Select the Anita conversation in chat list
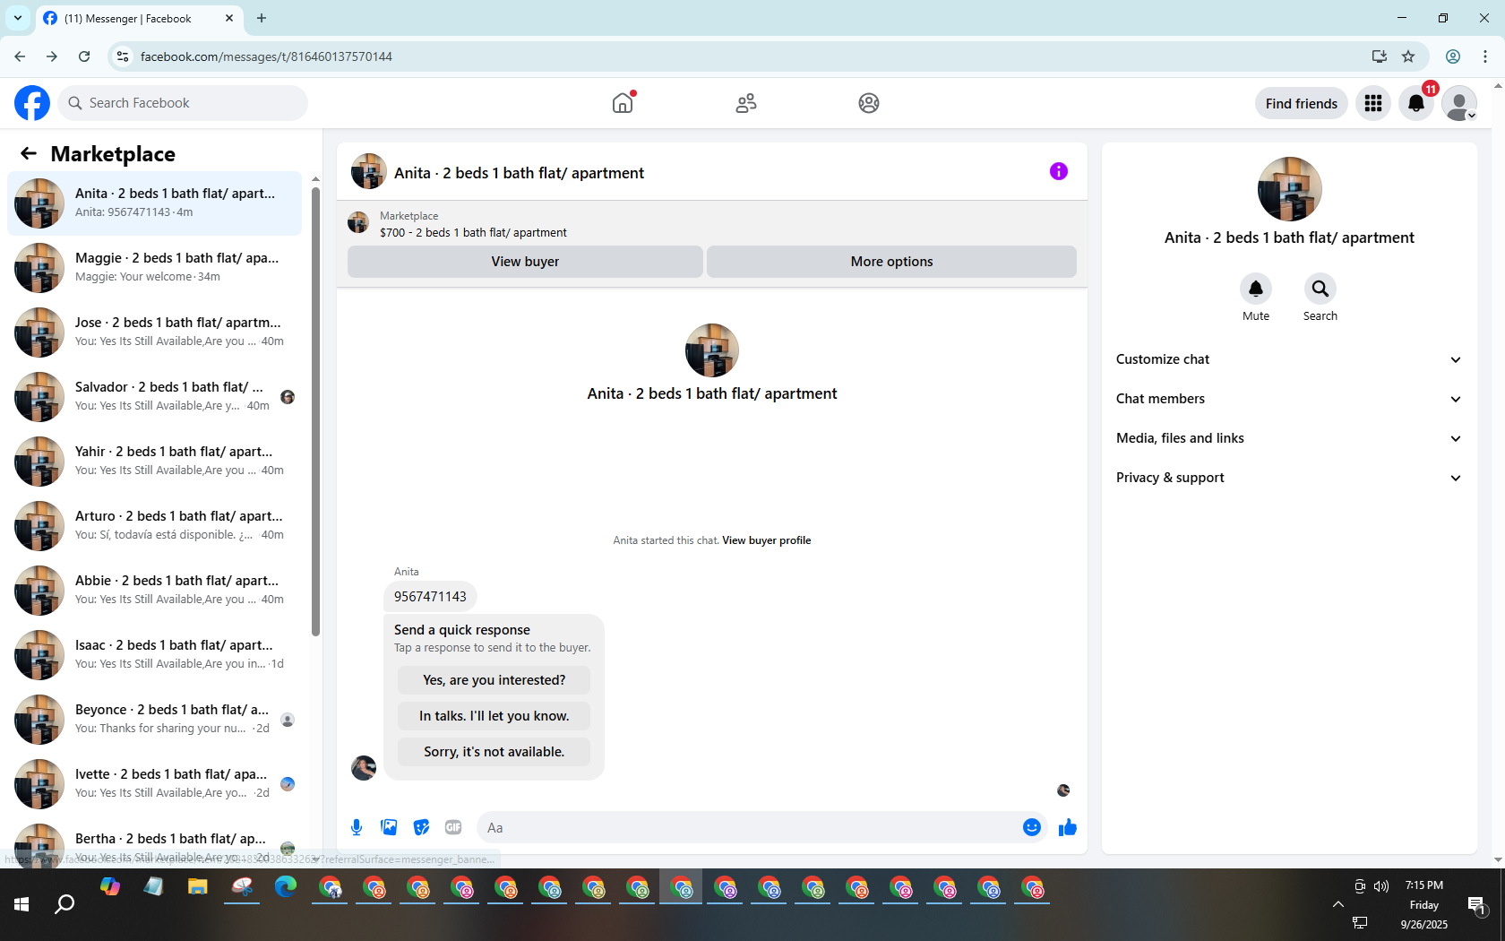Screen dimensions: 1505x941 tap(154, 203)
